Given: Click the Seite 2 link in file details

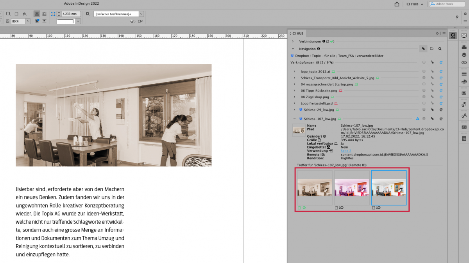Looking at the screenshot, I should click(x=345, y=150).
